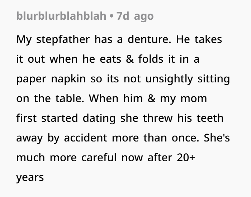Click the word 'dating' in the comment
The image size is (251, 197).
pos(99,119)
